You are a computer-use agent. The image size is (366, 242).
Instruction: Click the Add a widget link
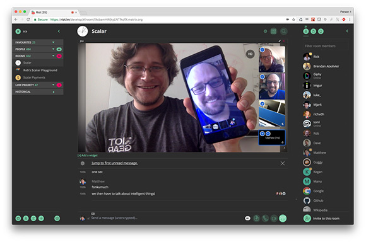coord(88,155)
